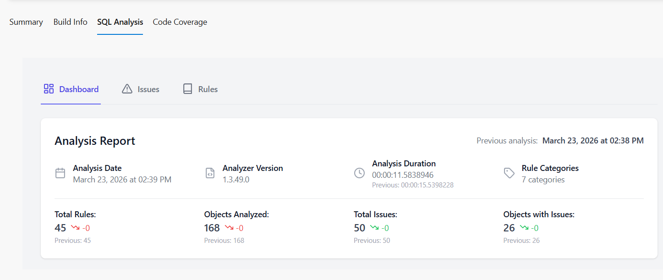This screenshot has width=663, height=280.
Task: Click the tag icon next to Rule Categories
Action: [509, 173]
